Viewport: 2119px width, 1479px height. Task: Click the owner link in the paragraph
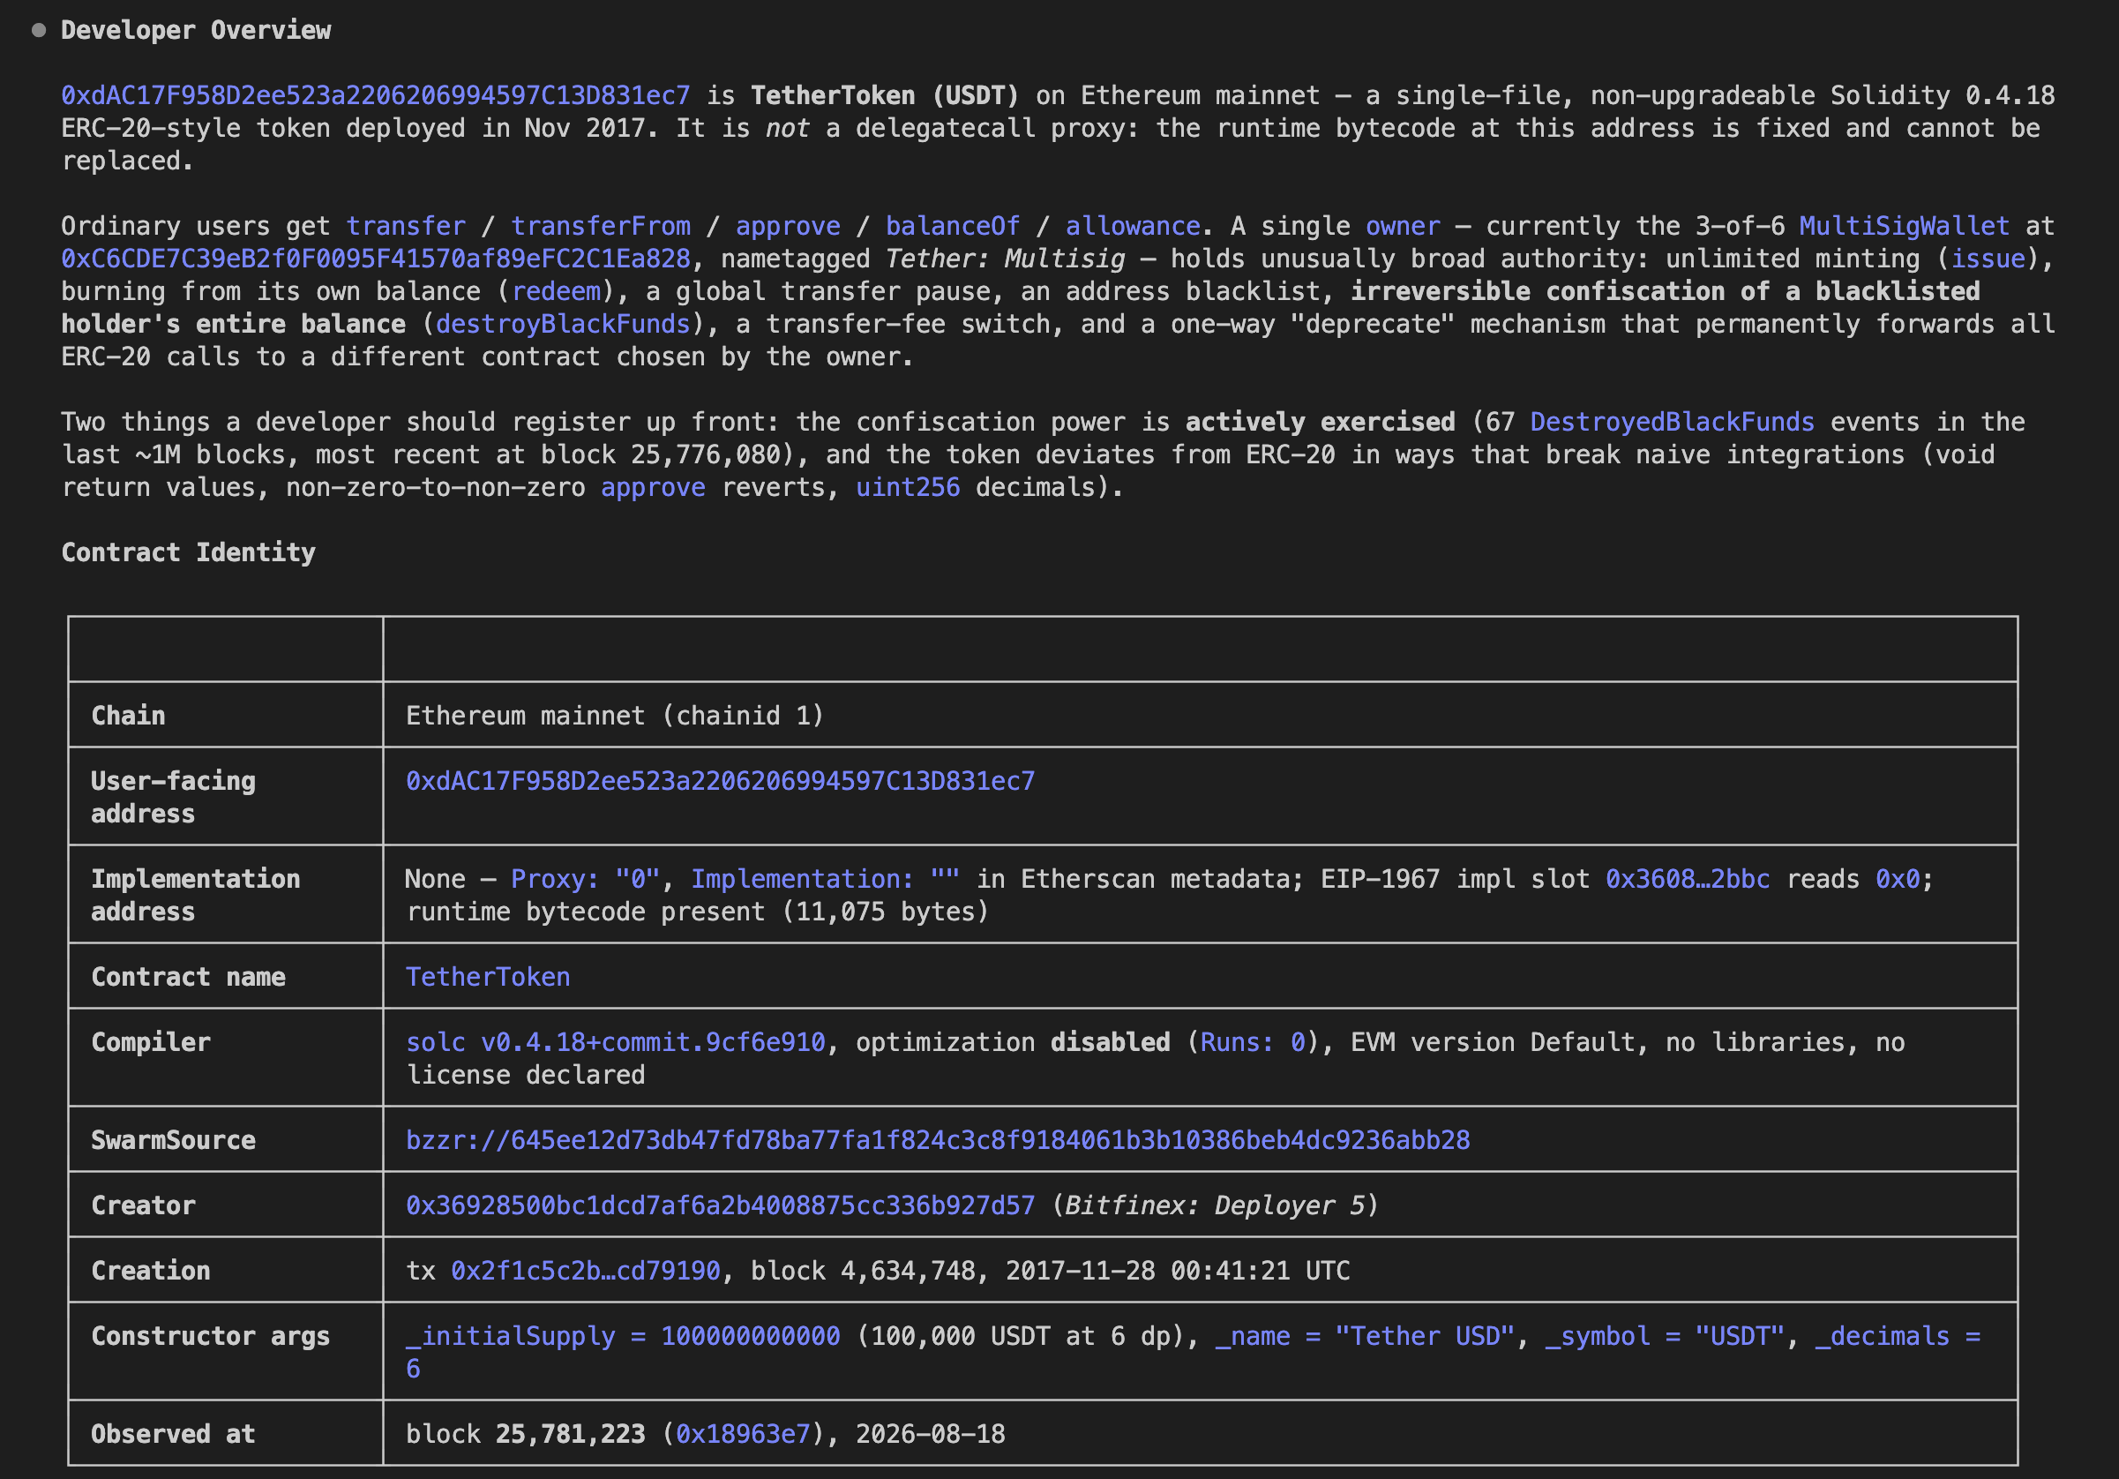pyautogui.click(x=1403, y=226)
